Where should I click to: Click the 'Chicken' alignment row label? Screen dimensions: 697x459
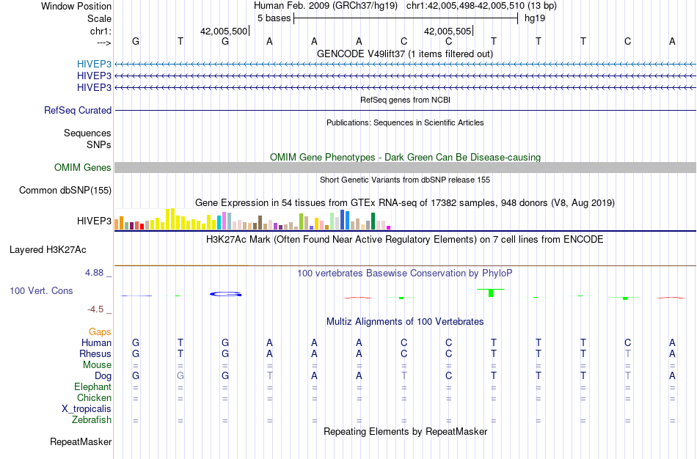coord(94,397)
